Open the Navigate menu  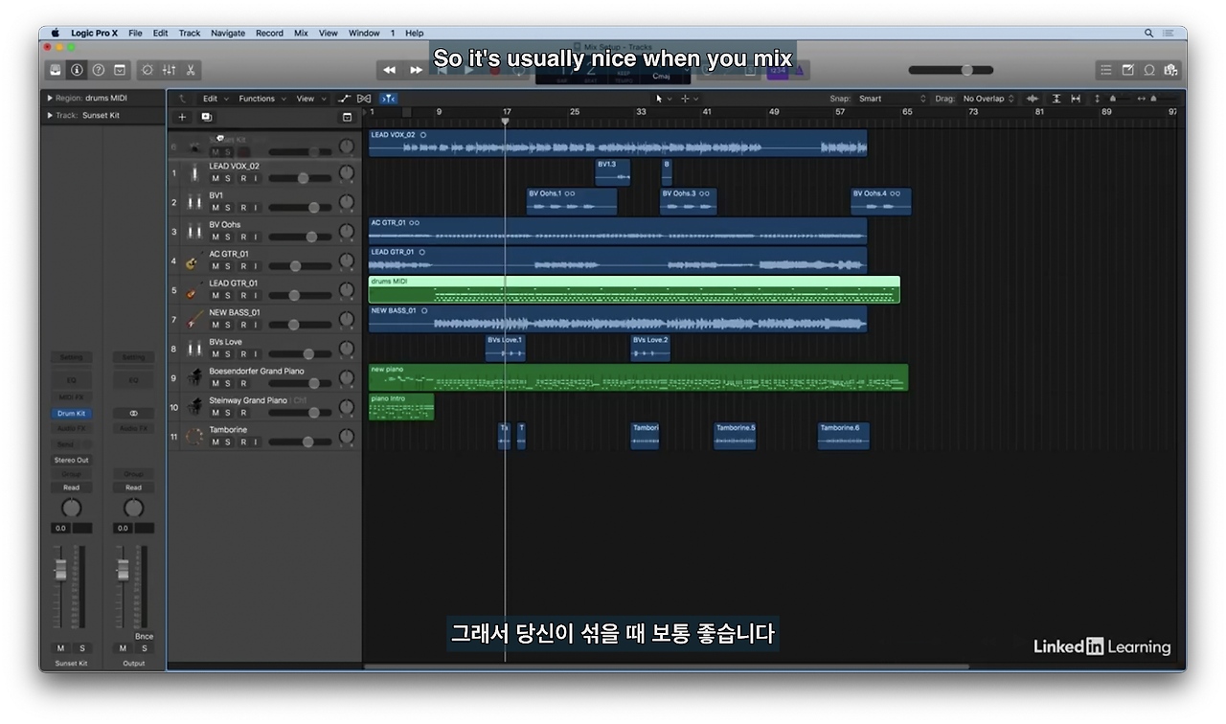coord(228,33)
